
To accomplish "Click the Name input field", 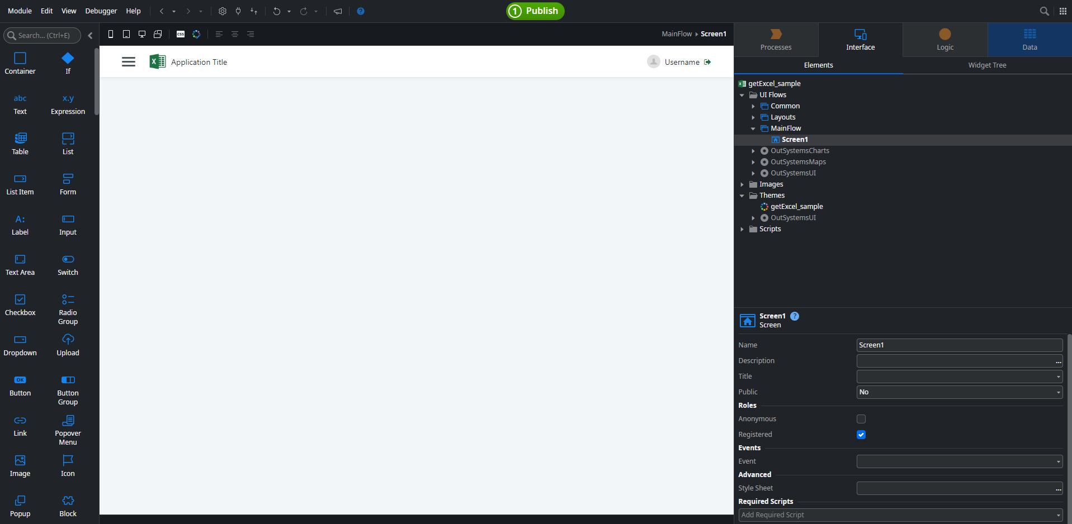I will (x=959, y=345).
